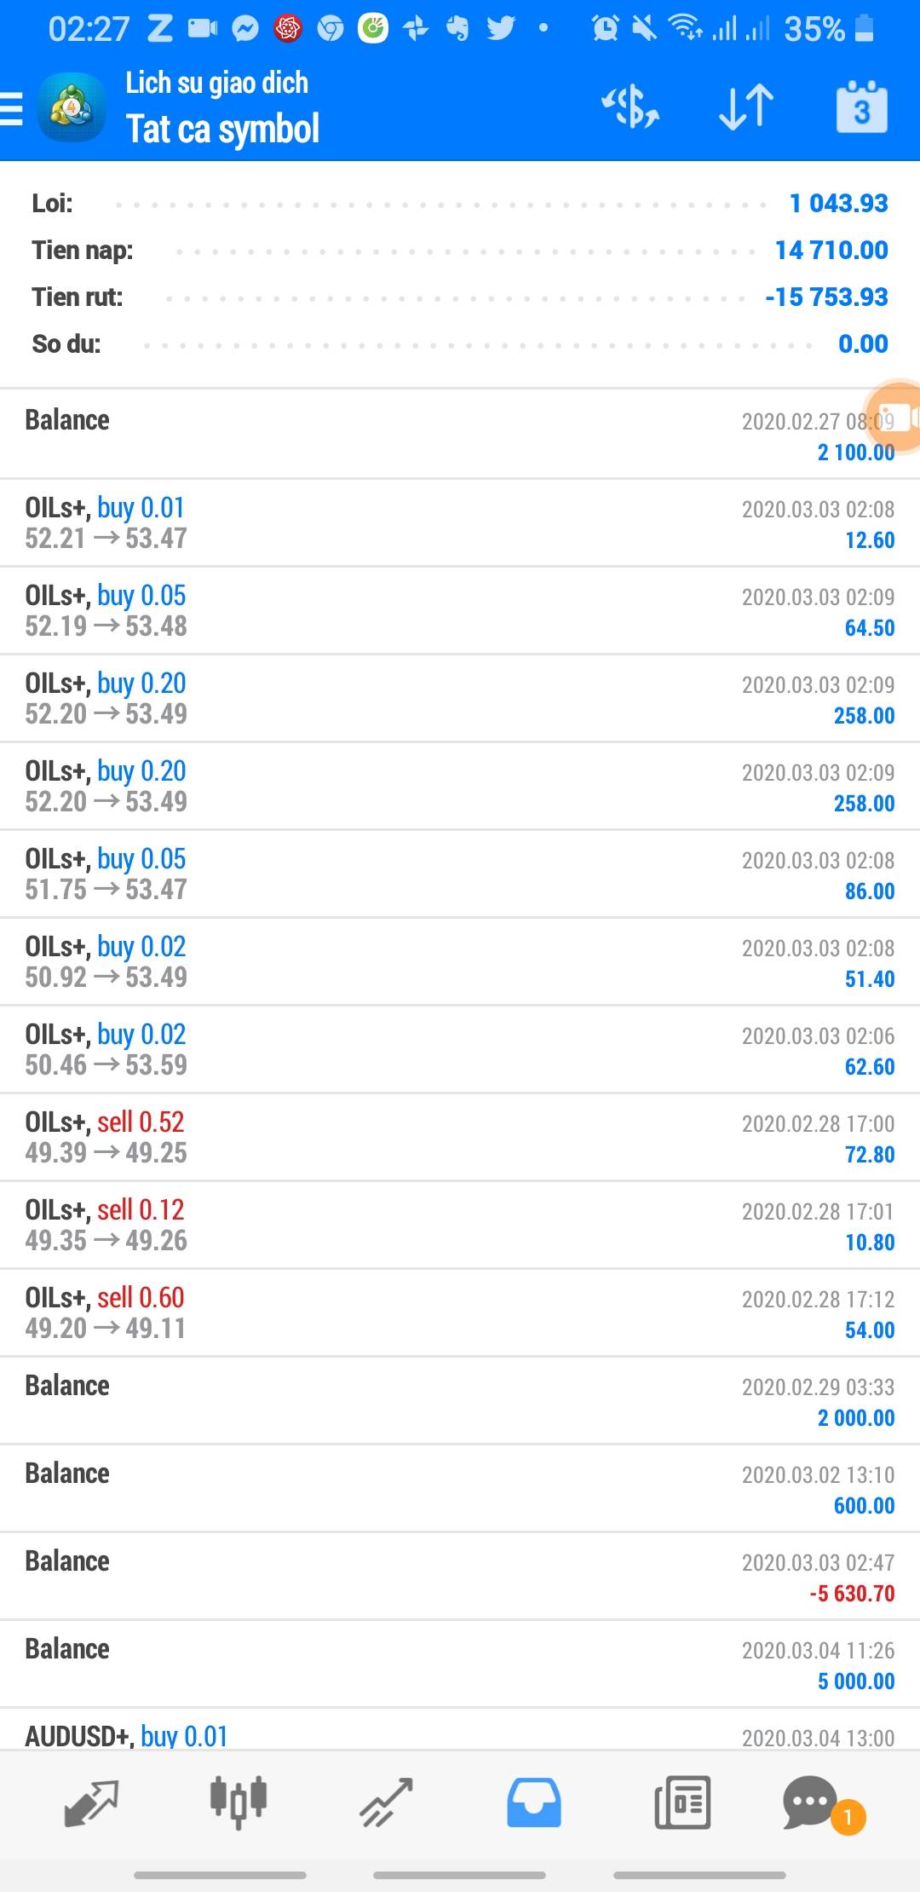Open the calendar date range filter
Screen dimensions: 920x1892
coord(861,108)
